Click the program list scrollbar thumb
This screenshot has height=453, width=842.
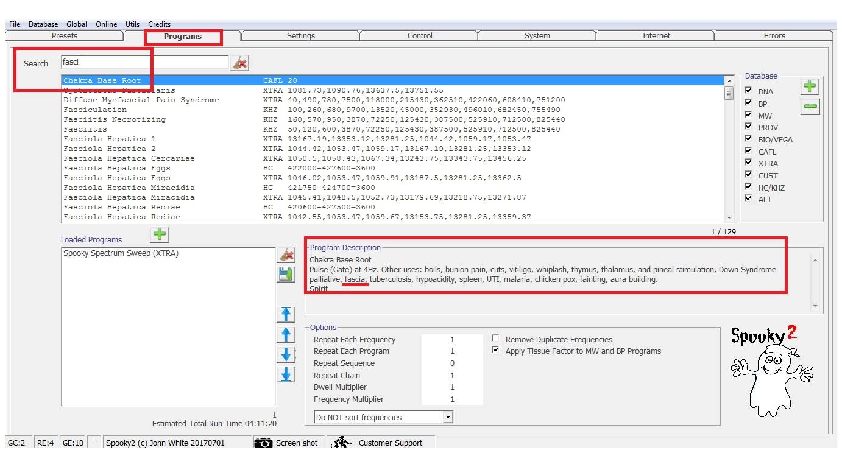point(729,93)
